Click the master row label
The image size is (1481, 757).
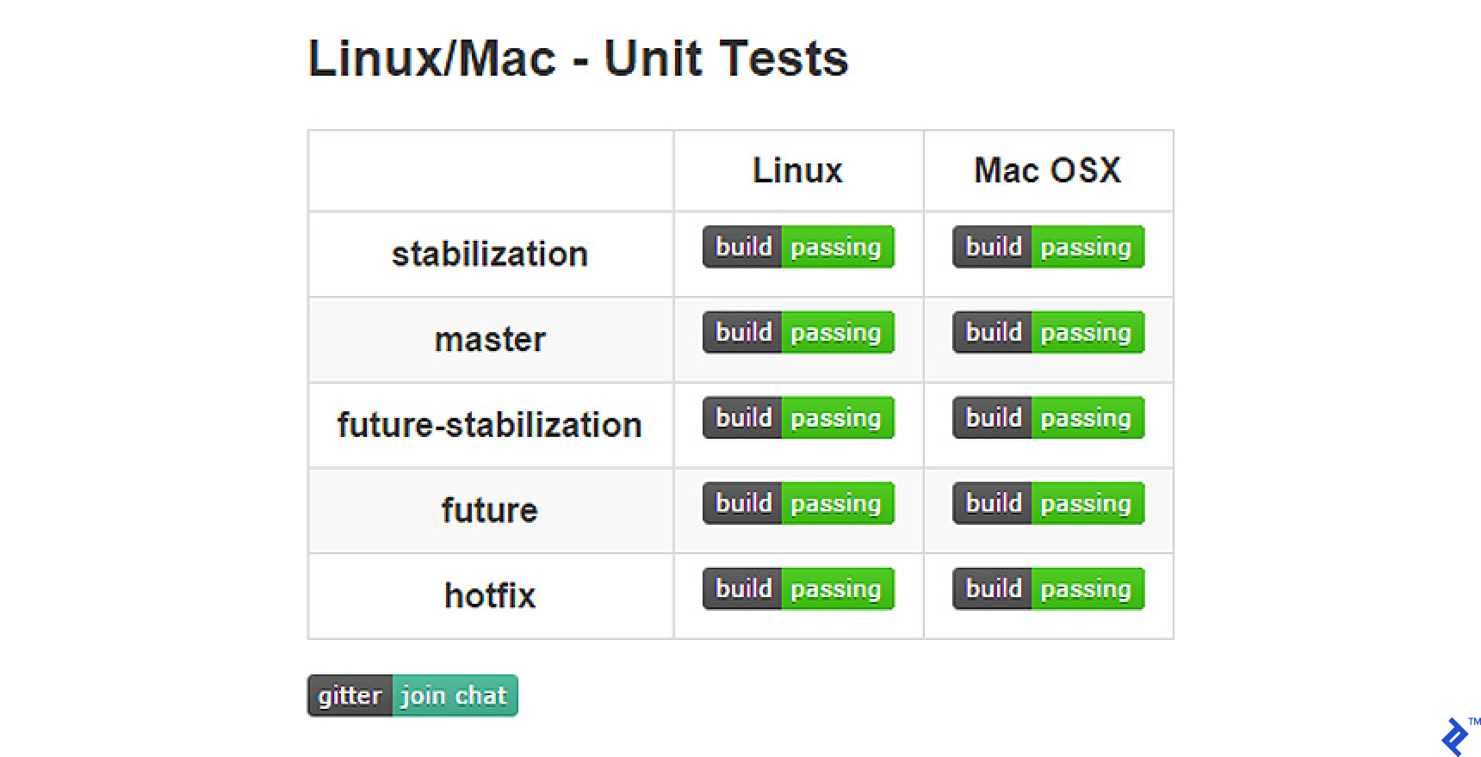pos(489,339)
